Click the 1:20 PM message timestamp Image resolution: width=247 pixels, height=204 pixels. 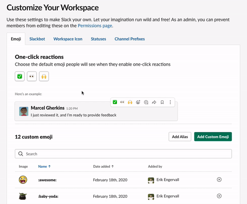pyautogui.click(x=72, y=109)
